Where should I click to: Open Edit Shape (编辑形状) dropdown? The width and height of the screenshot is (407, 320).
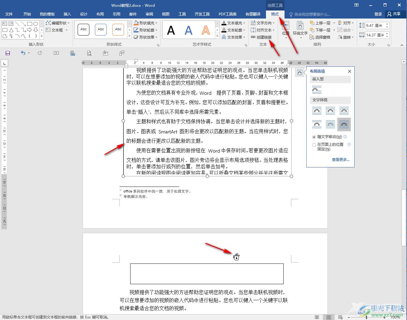(58, 23)
